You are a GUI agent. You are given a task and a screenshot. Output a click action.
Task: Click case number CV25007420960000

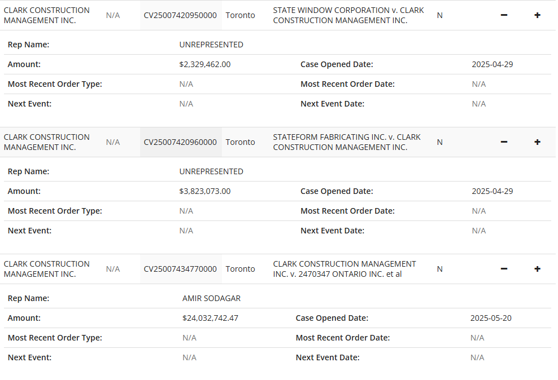[180, 142]
